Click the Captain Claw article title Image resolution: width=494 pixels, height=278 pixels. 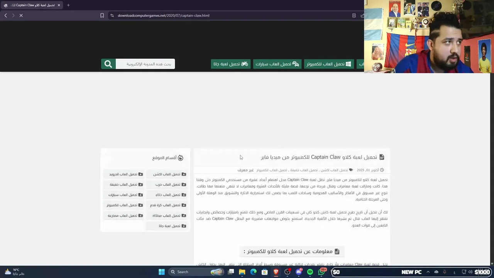[319, 157]
